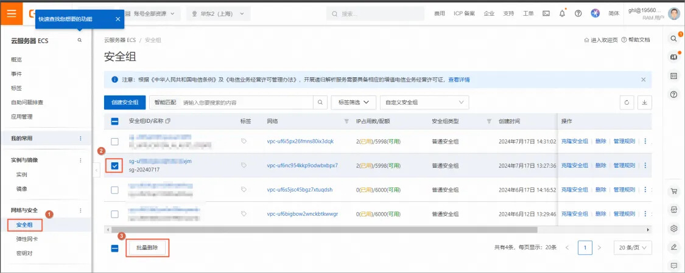Viewport: 685px width, 273px height.
Task: Click the download export list icon
Action: [644, 103]
